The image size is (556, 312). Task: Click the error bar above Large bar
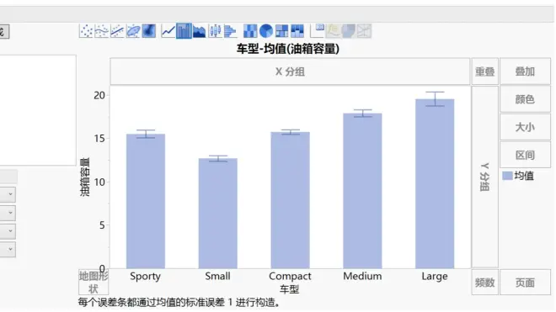(x=435, y=98)
